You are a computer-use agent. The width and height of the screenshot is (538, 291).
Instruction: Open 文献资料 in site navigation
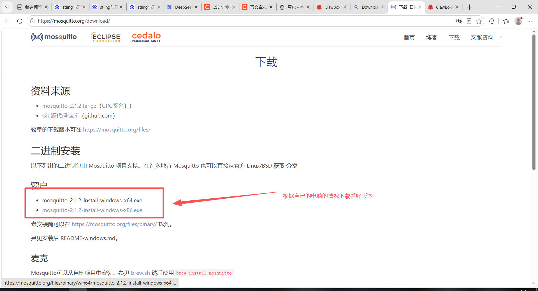(482, 37)
